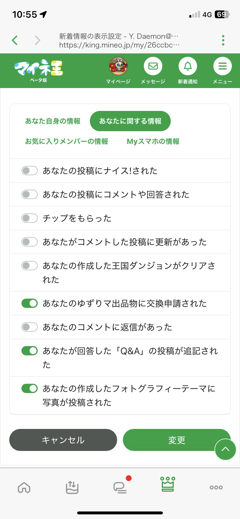Tap the browser back arrow
240x519 pixels.
coord(15,40)
